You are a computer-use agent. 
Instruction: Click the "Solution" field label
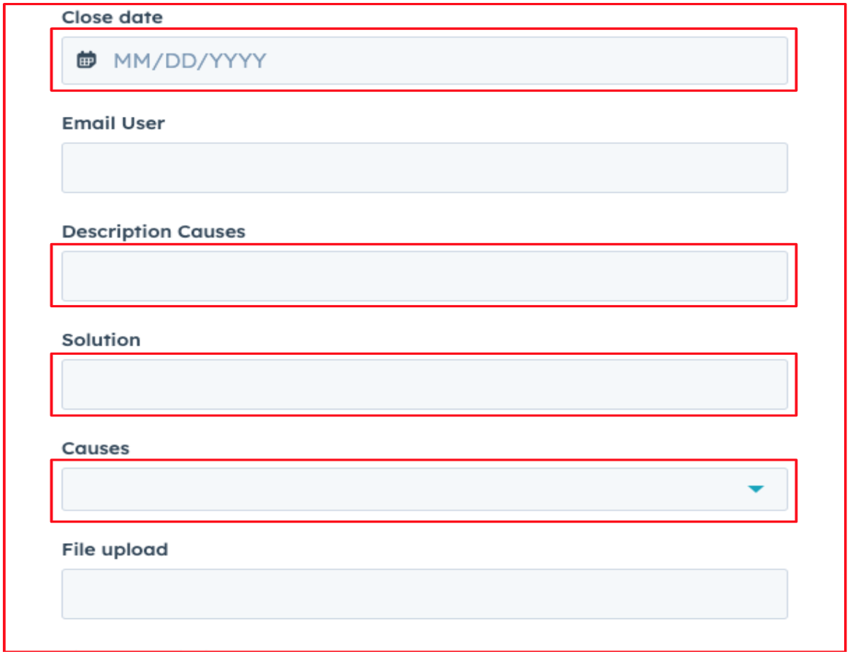pyautogui.click(x=101, y=339)
